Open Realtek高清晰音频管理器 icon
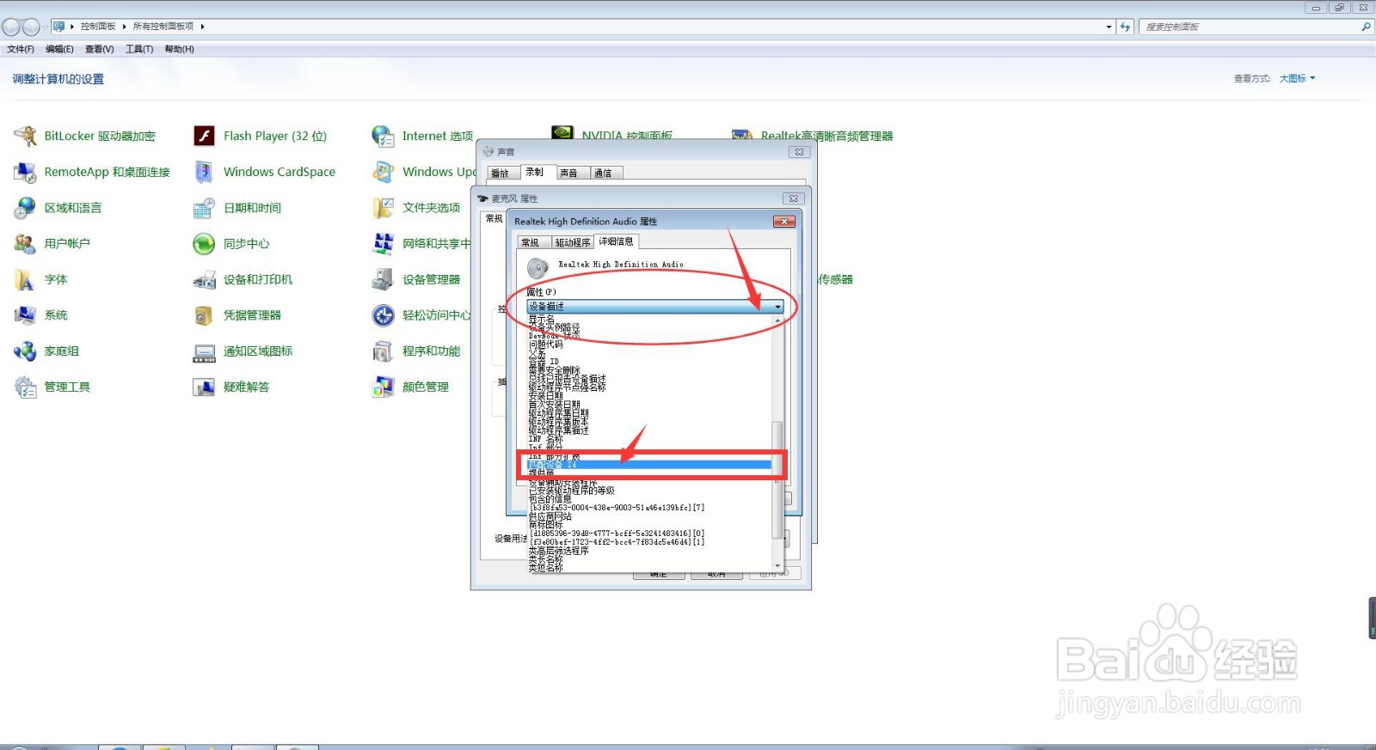 point(742,135)
